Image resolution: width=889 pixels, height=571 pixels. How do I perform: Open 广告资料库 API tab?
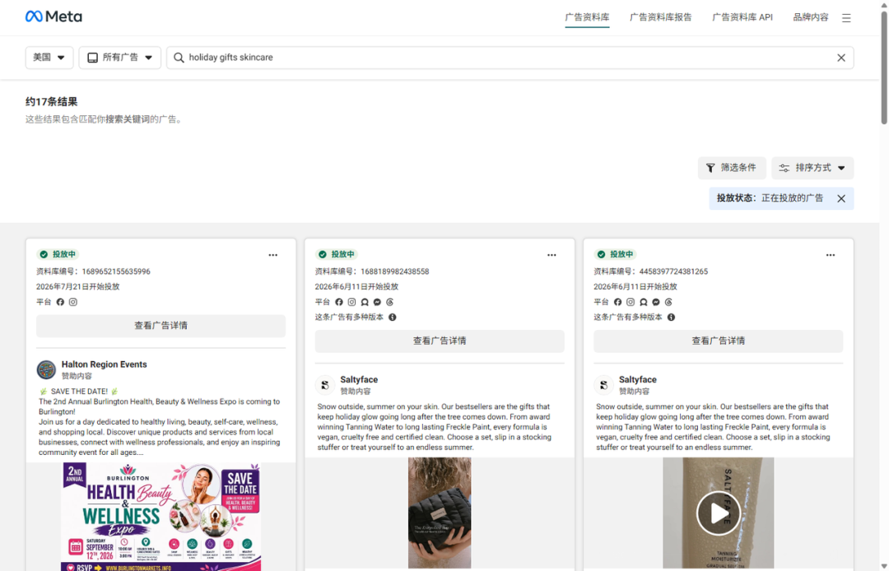(x=742, y=17)
